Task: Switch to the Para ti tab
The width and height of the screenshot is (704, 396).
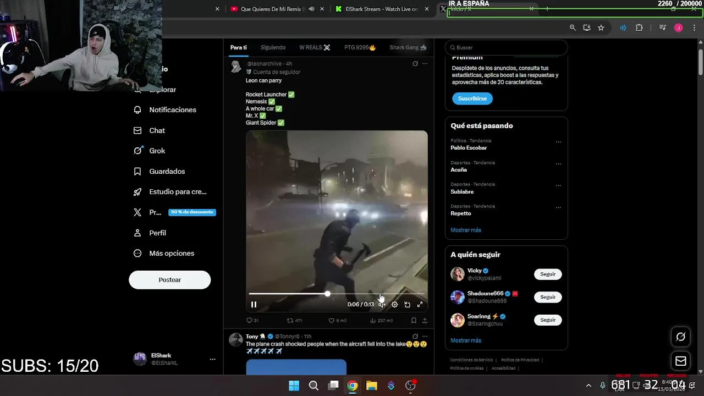Action: pyautogui.click(x=238, y=47)
